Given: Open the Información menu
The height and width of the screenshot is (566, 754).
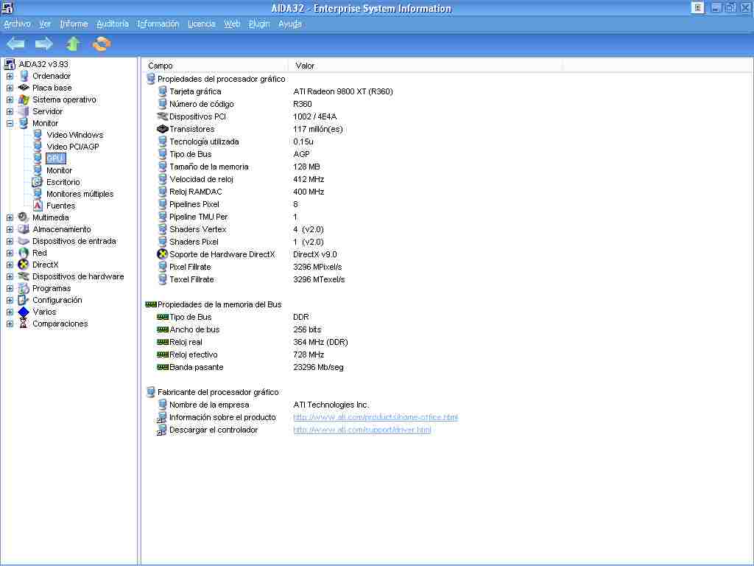Looking at the screenshot, I should [158, 24].
